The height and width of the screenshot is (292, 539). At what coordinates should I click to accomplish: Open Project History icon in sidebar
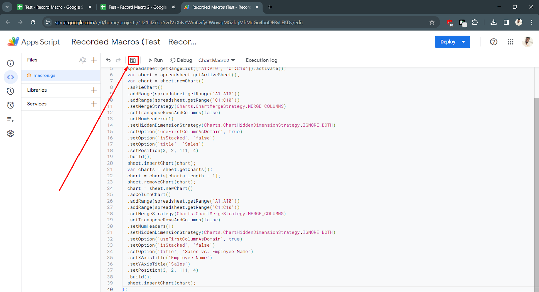11,91
